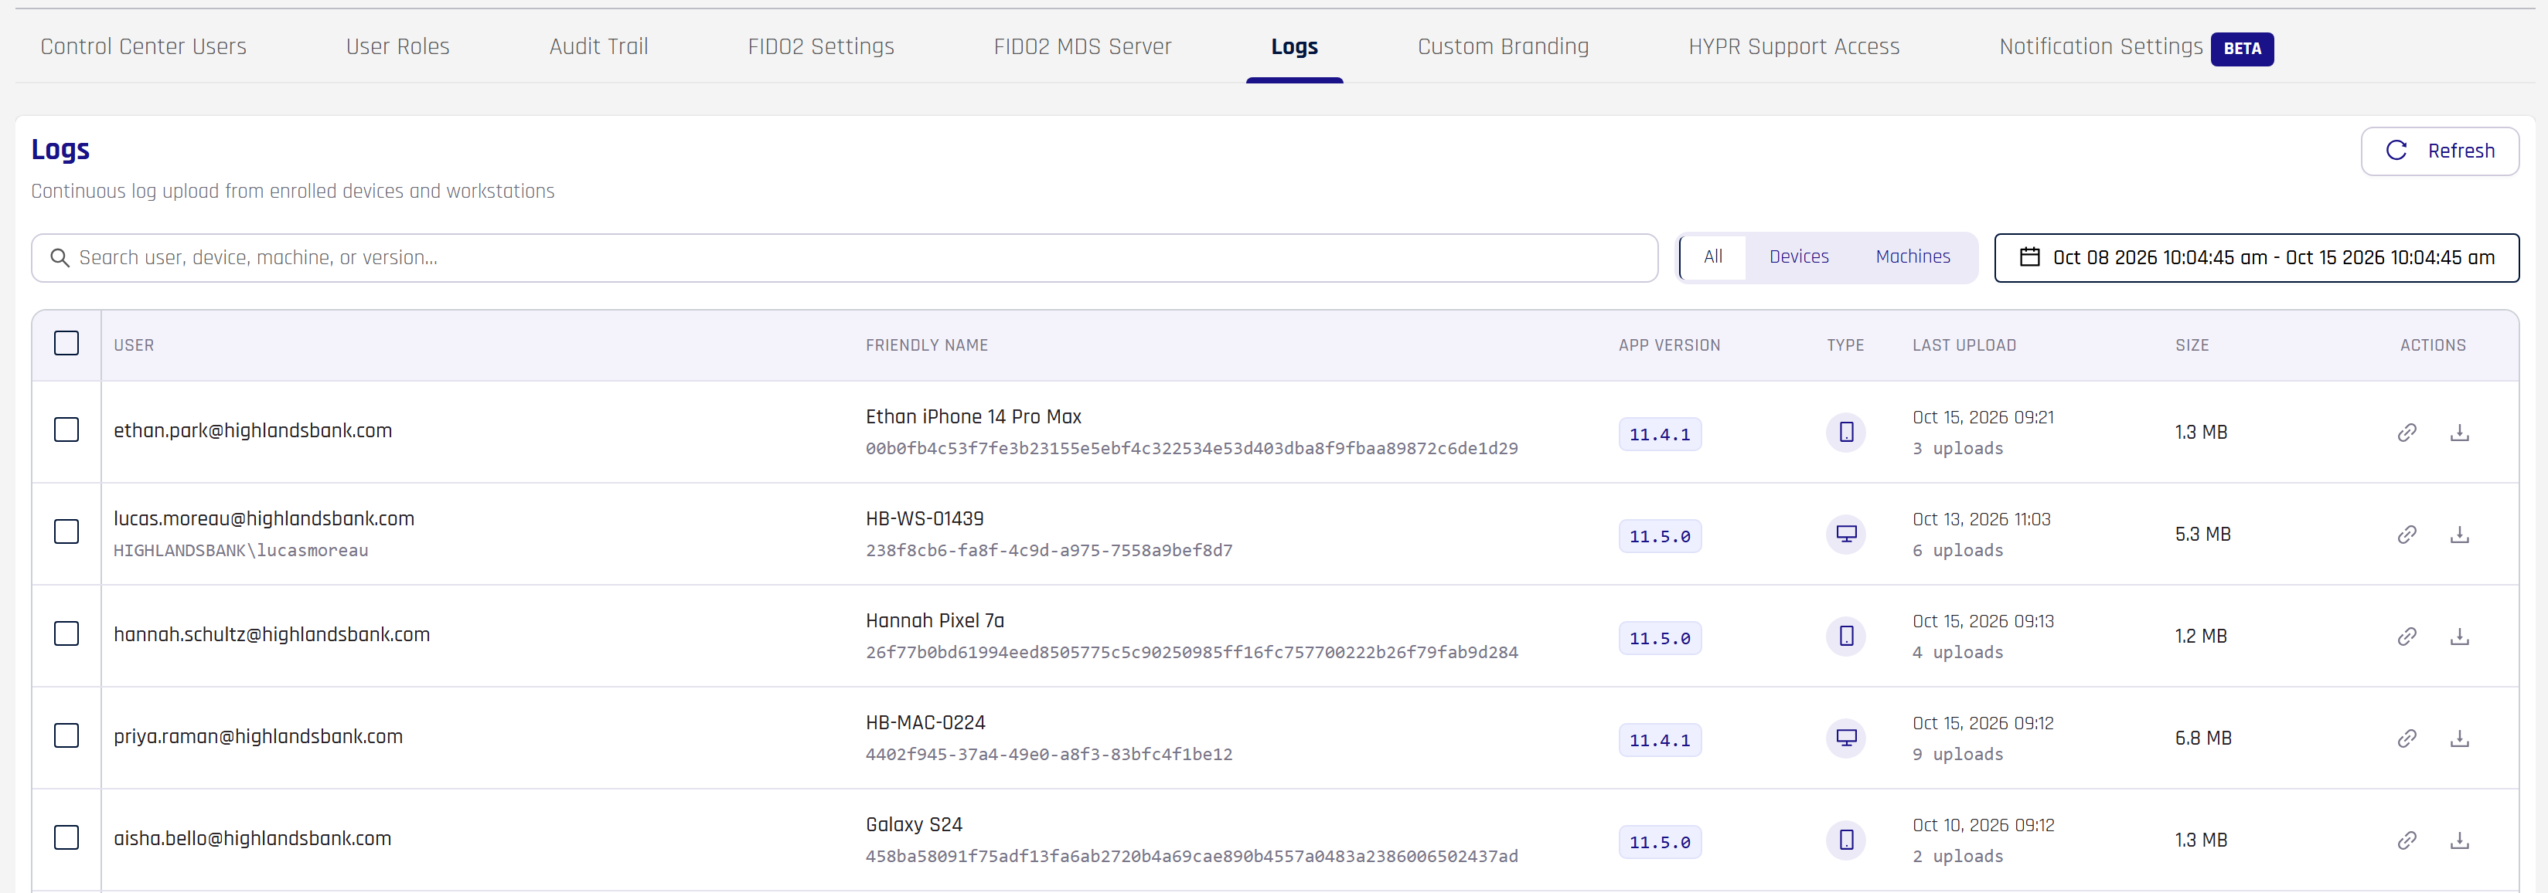Click the desktop type icon for HB-MAC-0224
2548x893 pixels.
(1846, 738)
